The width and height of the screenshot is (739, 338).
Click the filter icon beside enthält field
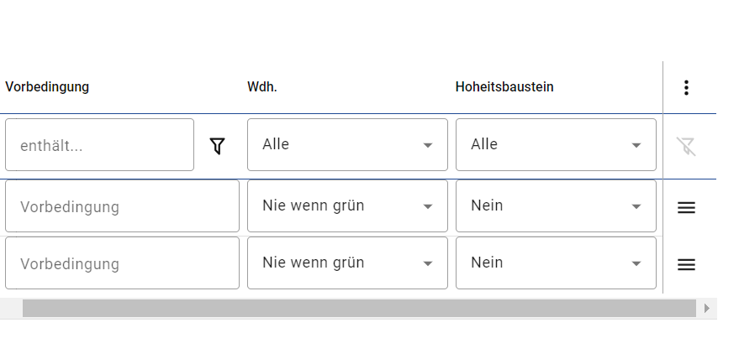point(217,146)
